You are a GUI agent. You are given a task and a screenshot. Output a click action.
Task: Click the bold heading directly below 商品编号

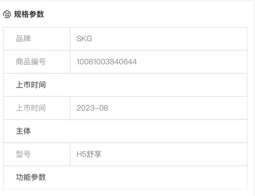tap(31, 85)
